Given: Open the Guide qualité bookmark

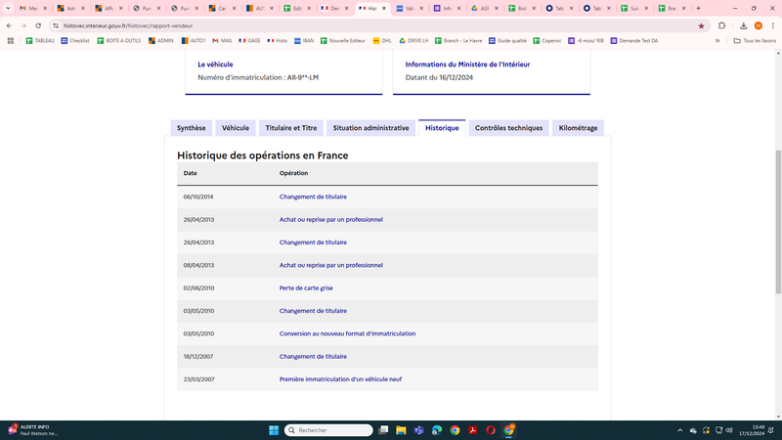Looking at the screenshot, I should coord(507,41).
